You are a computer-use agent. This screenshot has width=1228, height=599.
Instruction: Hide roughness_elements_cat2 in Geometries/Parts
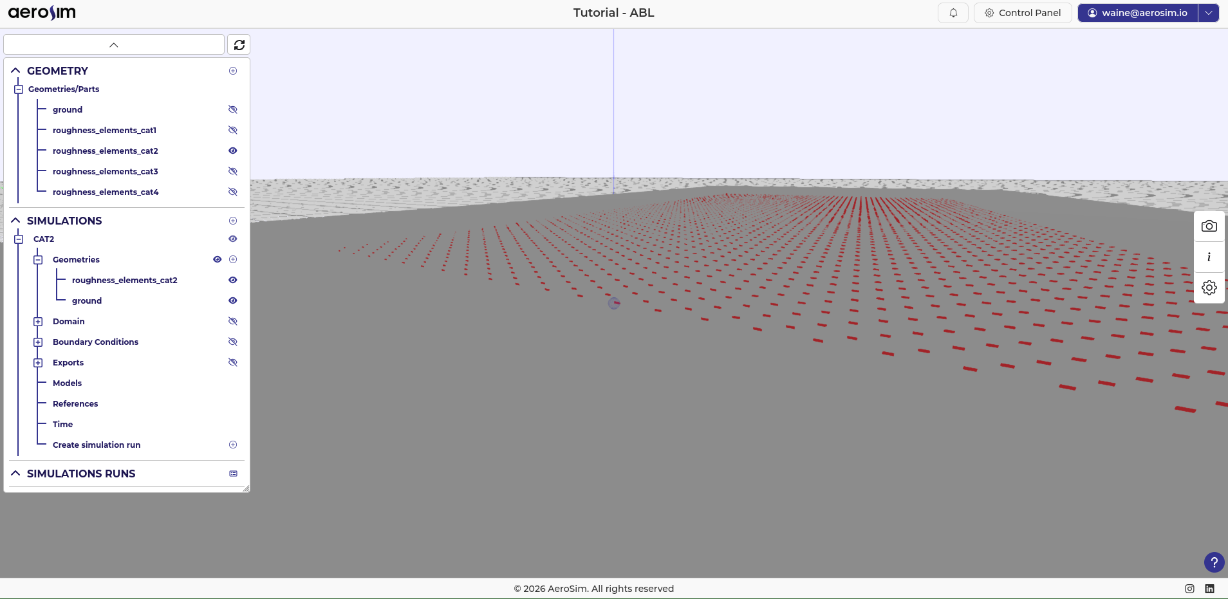(233, 151)
